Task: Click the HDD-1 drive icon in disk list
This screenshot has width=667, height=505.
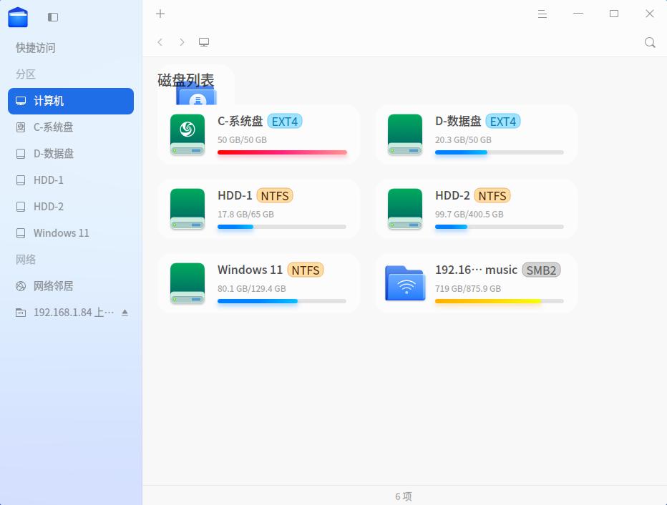Action: (x=188, y=209)
